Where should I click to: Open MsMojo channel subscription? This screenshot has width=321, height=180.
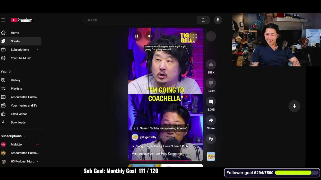click(21, 144)
